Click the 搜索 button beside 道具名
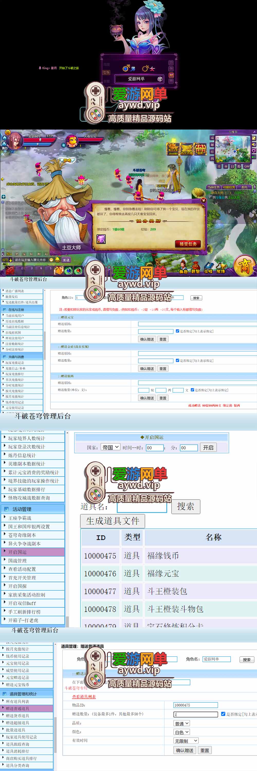 [x=186, y=506]
